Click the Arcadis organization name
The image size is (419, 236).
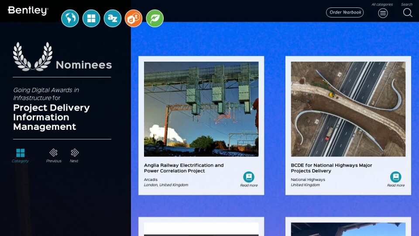pyautogui.click(x=151, y=180)
